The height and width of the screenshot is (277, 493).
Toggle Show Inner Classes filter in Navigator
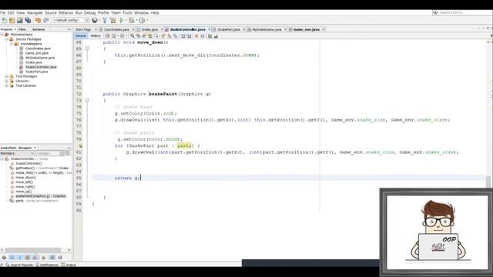coord(35,258)
